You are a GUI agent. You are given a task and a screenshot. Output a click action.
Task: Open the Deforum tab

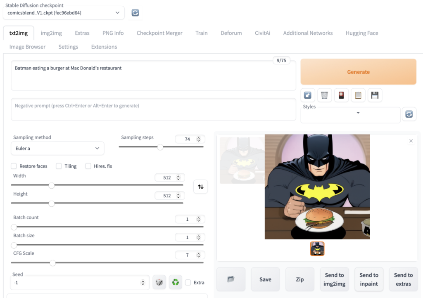pyautogui.click(x=231, y=33)
